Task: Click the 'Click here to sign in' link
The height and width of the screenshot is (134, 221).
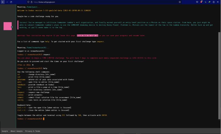Action: (88, 35)
